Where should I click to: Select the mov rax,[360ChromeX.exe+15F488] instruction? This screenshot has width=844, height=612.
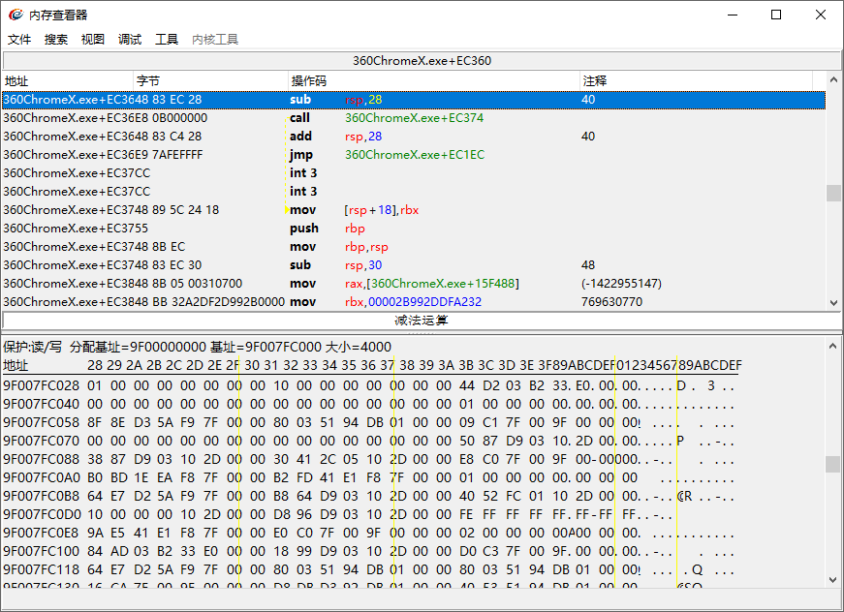click(x=414, y=284)
